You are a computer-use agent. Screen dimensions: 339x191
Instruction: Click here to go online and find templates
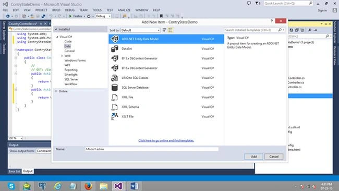(166, 140)
